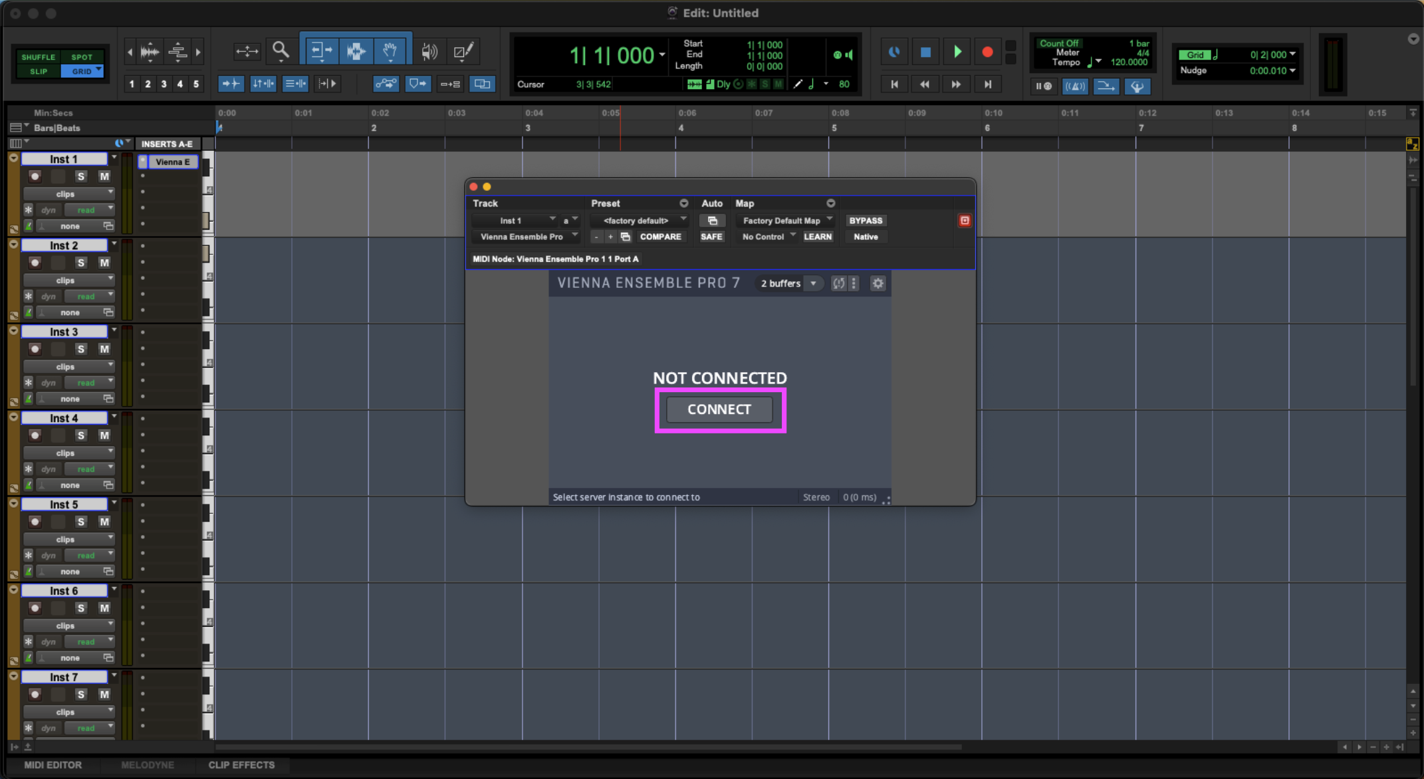Image resolution: width=1424 pixels, height=779 pixels.
Task: Open the Vienna plugin three-dot menu
Action: point(854,283)
